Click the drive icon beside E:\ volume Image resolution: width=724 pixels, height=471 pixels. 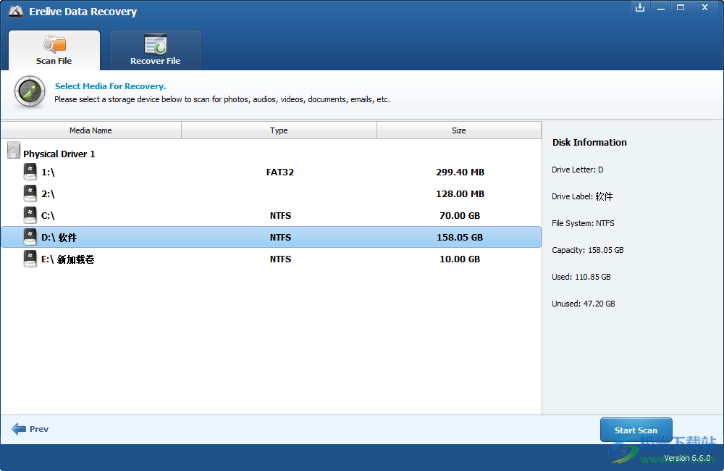pyautogui.click(x=30, y=259)
